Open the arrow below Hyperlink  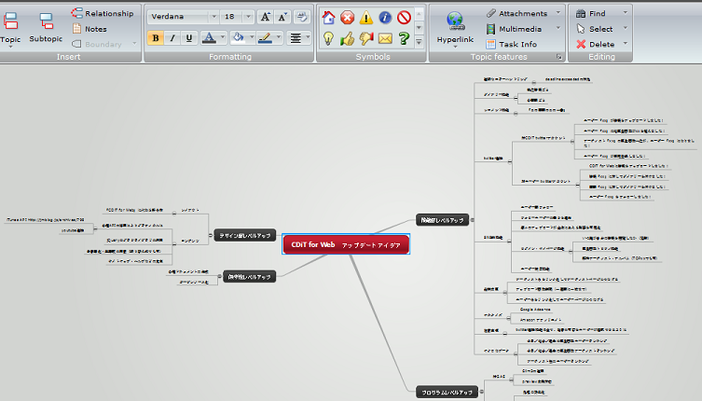pyautogui.click(x=455, y=47)
